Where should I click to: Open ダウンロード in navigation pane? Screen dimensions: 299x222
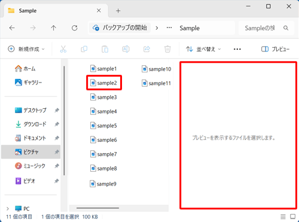(x=30, y=124)
